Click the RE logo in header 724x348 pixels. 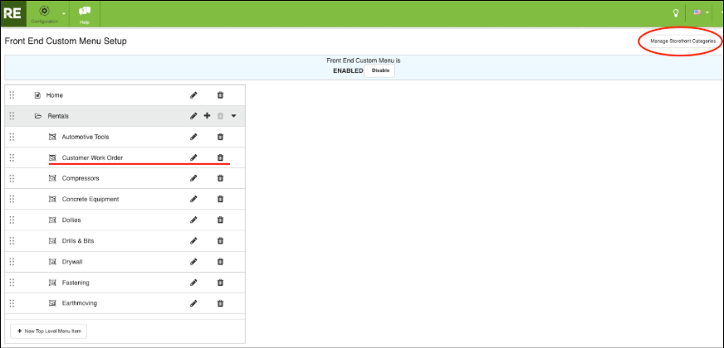pos(12,12)
